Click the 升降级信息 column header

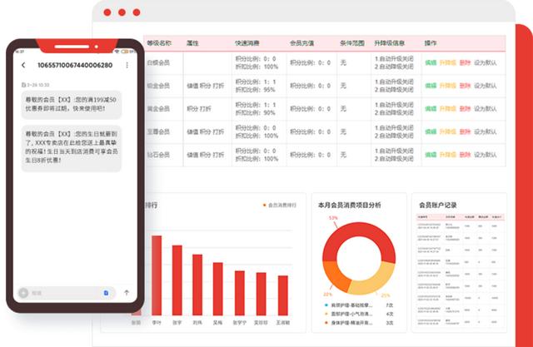pos(388,42)
